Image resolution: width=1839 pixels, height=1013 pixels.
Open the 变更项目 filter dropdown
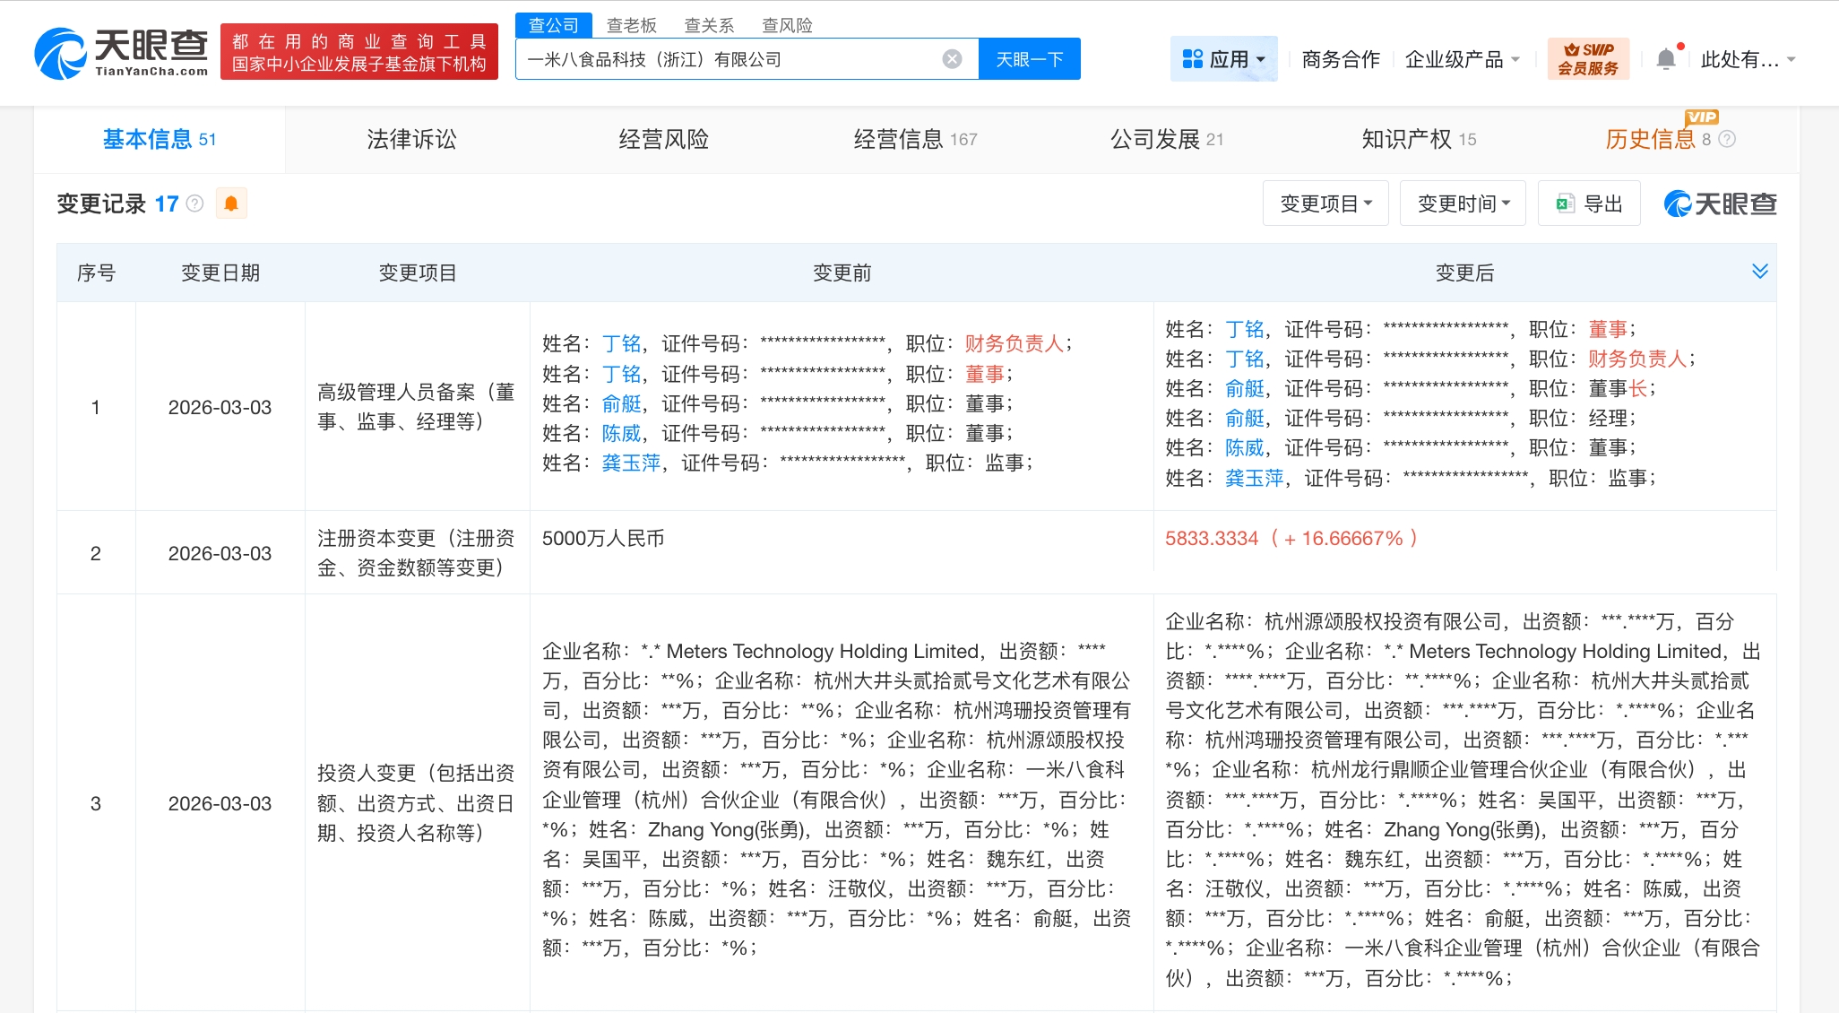tap(1325, 203)
